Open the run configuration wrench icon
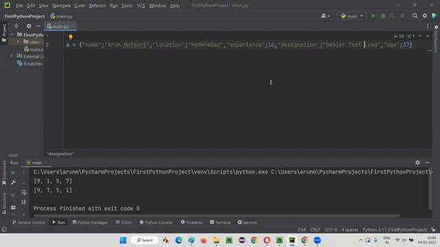Image resolution: width=440 pixels, height=247 pixels. 13,183
